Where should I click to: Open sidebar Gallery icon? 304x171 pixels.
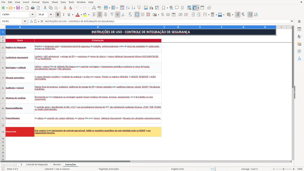tap(299, 44)
